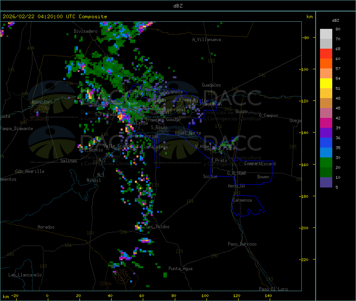The image size is (356, 301).
Task: Click the 'G_Campos' map label
Action: pyautogui.click(x=269, y=115)
